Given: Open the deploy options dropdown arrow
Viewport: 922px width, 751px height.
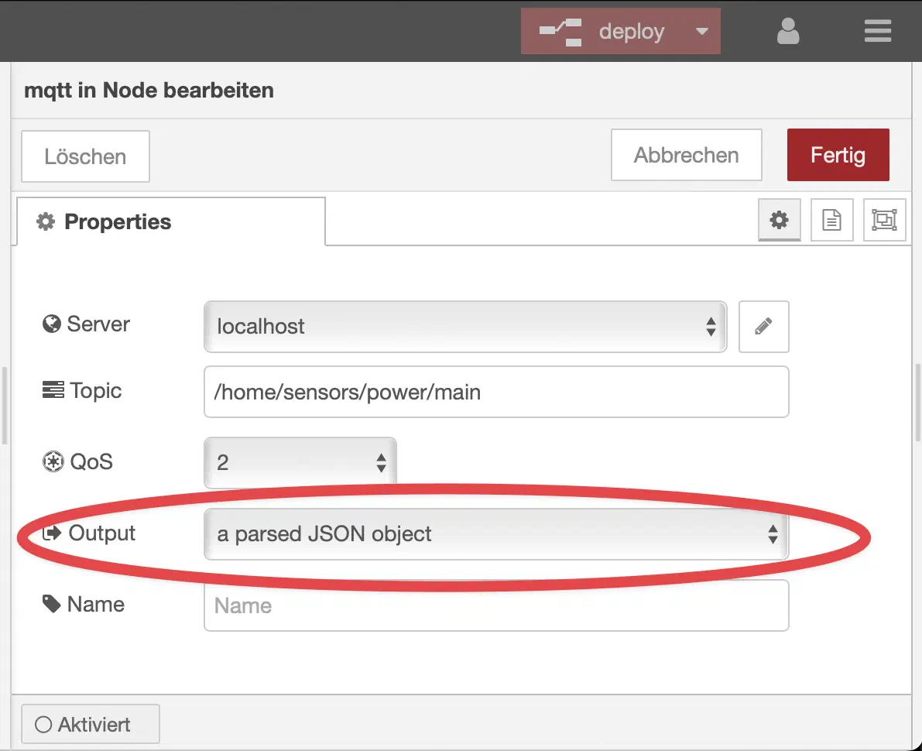Looking at the screenshot, I should [702, 31].
